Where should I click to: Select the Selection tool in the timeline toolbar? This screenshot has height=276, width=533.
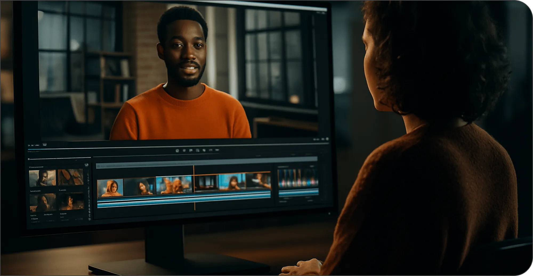(88, 173)
